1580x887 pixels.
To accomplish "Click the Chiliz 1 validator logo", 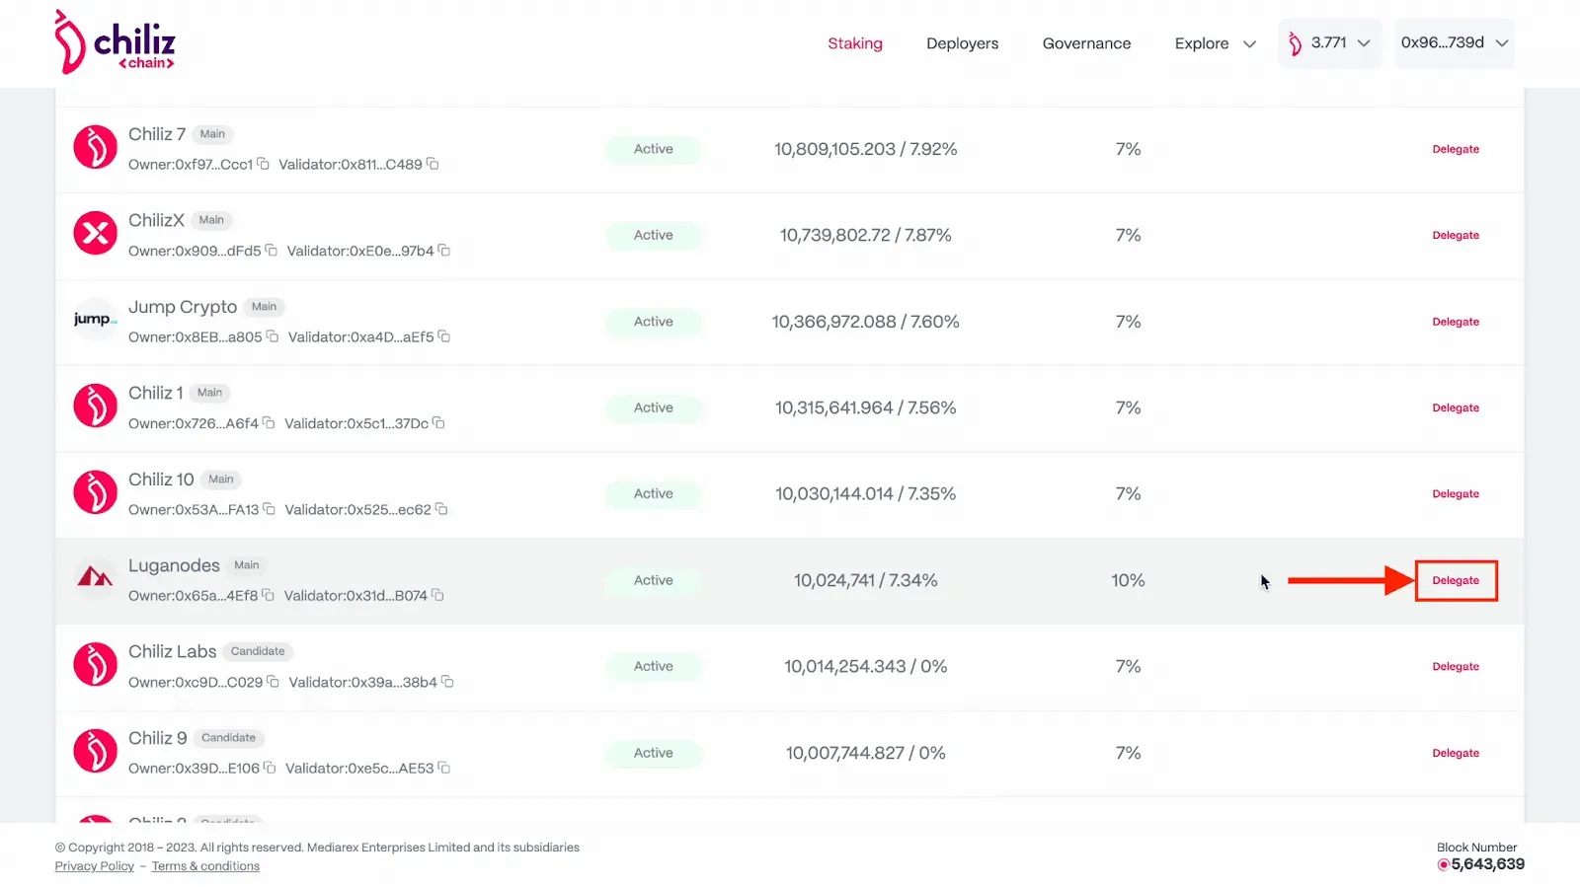I will tap(96, 406).
